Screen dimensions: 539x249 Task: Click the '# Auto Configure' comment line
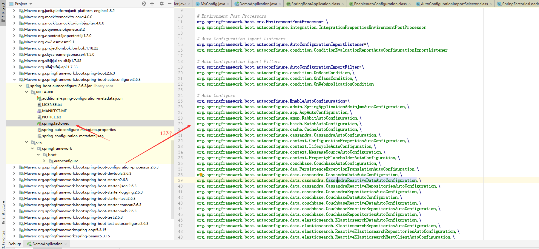[x=216, y=95]
